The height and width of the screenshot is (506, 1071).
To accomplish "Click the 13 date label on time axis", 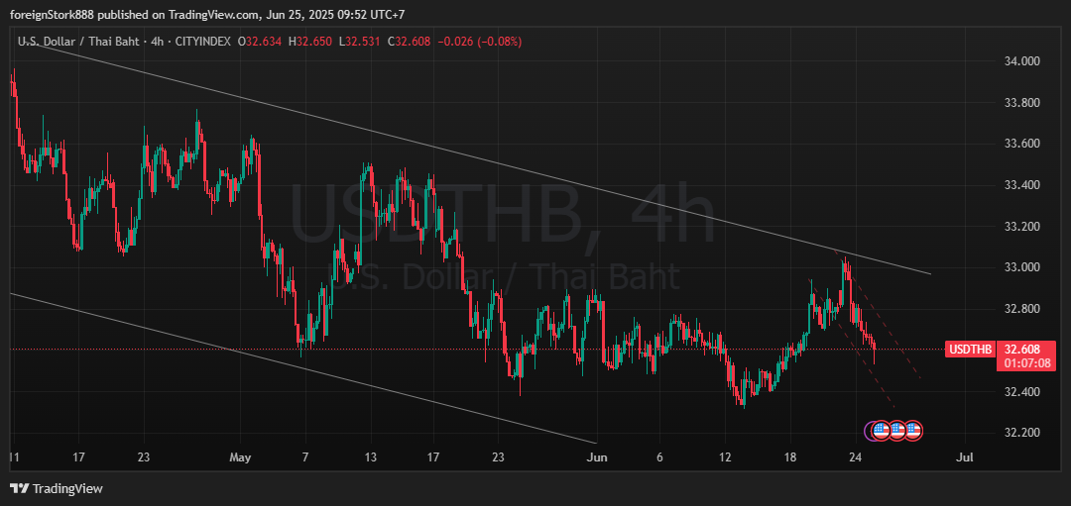I will [x=370, y=457].
